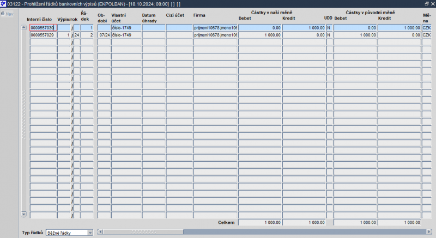Click Vlastní účet cell in row 0000557029
Image resolution: width=436 pixels, height=238 pixels.
[x=126, y=35]
